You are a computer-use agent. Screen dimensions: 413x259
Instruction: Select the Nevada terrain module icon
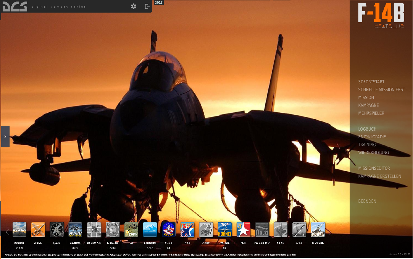19,230
